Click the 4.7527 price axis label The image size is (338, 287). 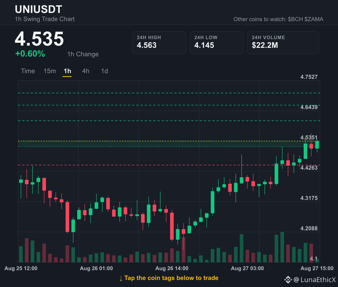click(x=309, y=77)
